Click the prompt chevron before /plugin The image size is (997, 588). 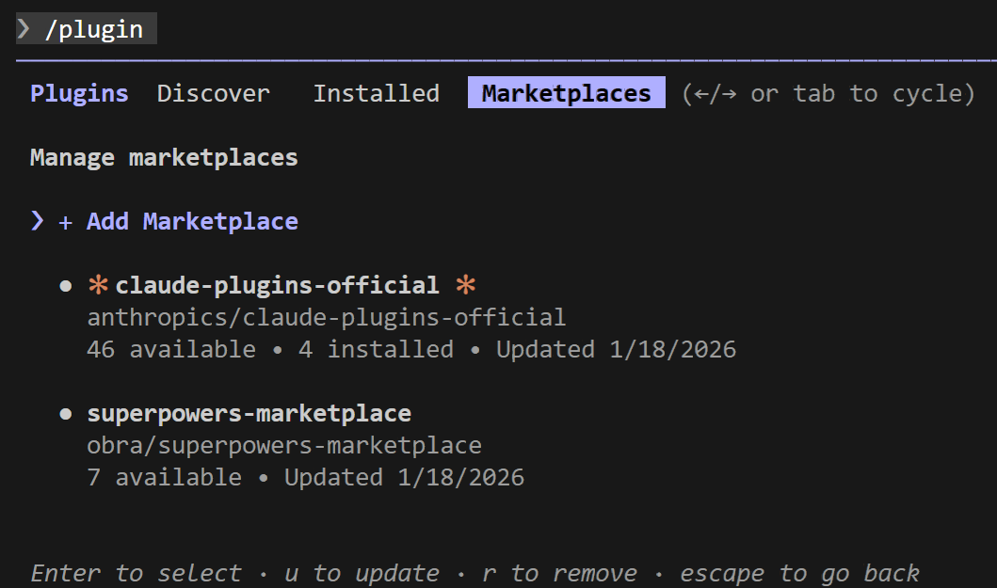coord(24,29)
